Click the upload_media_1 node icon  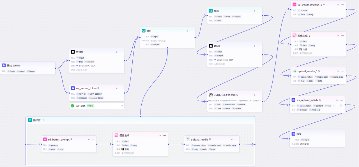(294, 71)
